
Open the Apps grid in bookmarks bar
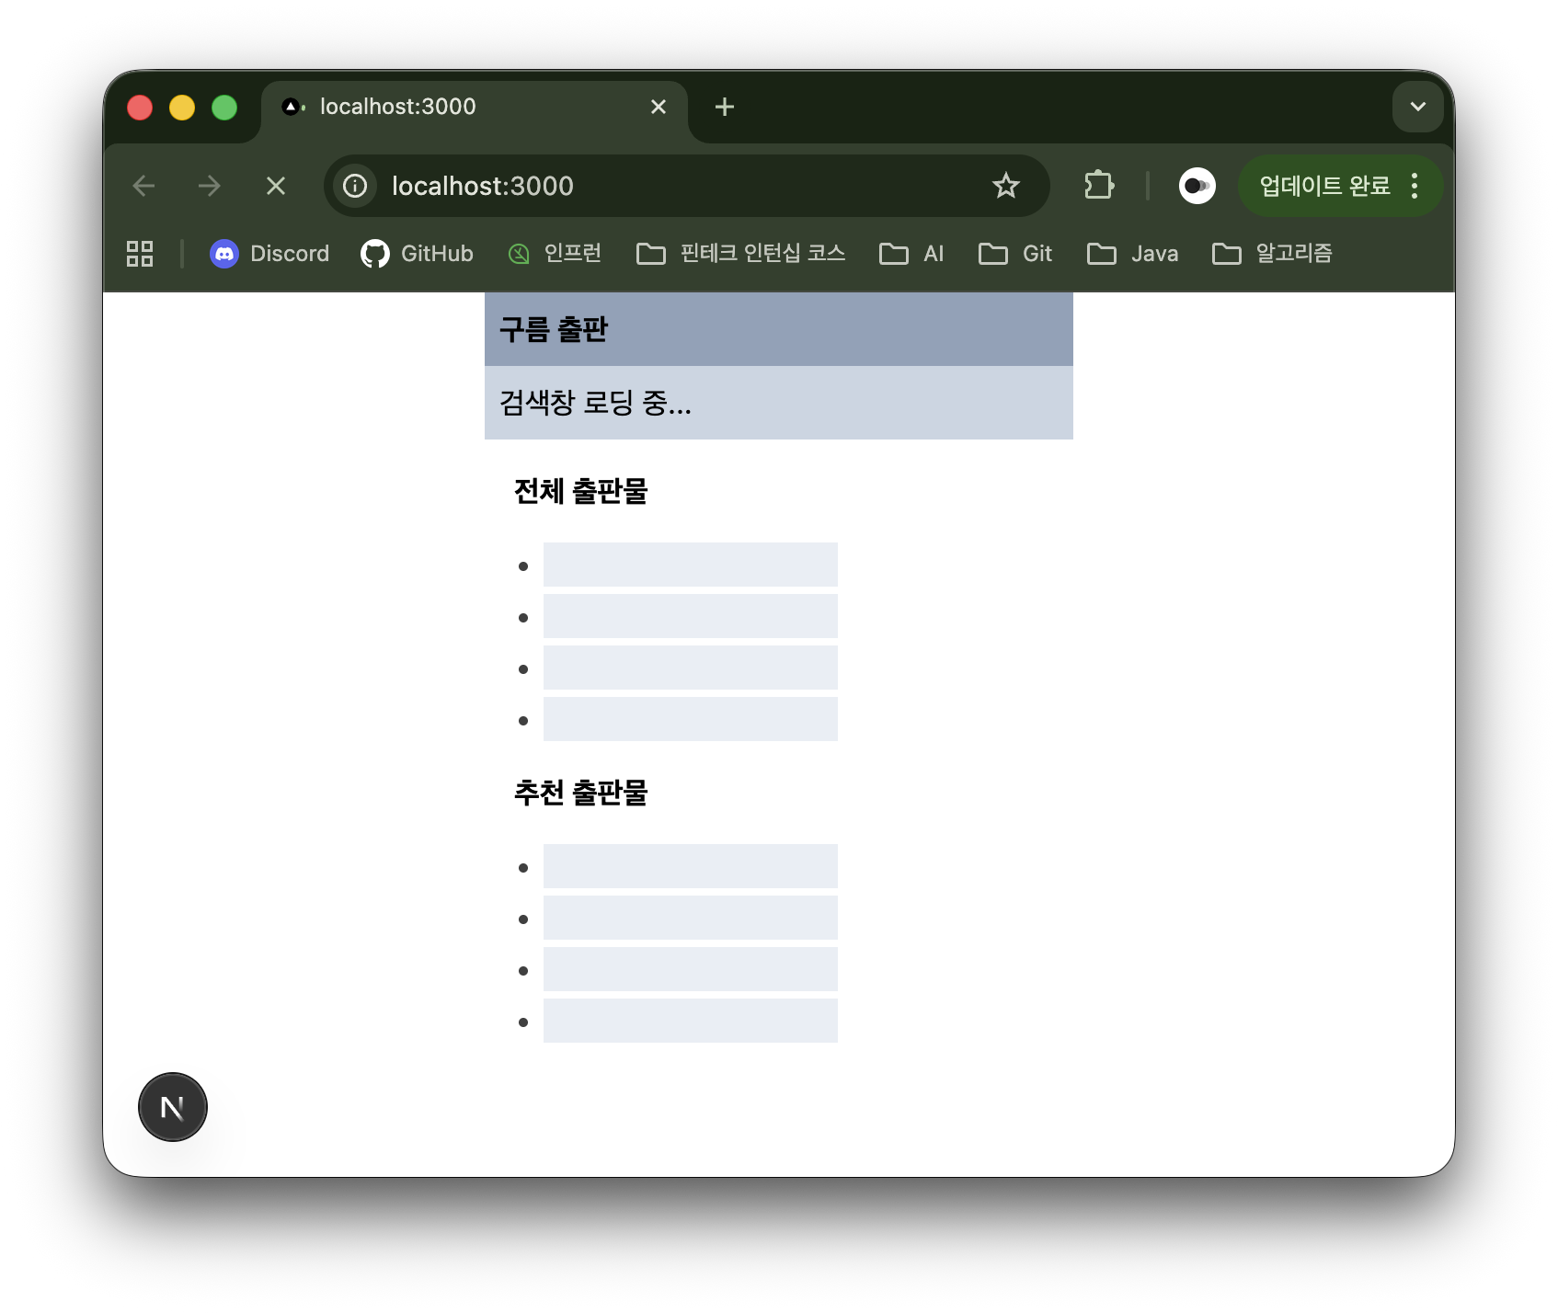click(x=140, y=254)
